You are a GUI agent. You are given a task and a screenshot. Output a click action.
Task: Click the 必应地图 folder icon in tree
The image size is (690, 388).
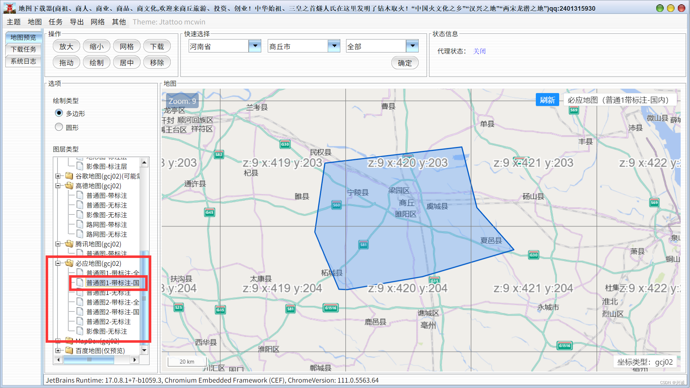69,263
